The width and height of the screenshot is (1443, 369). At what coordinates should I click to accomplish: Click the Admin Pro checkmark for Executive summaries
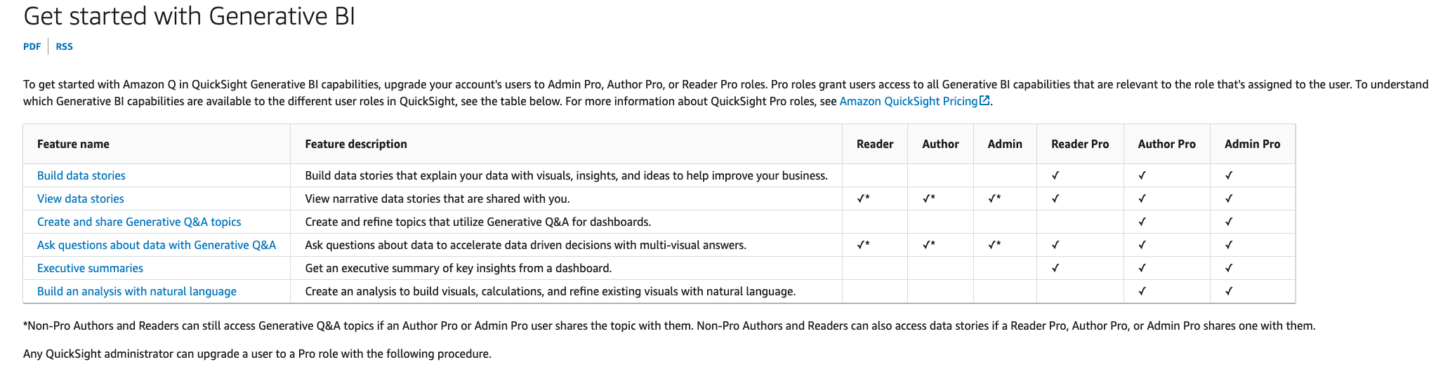pyautogui.click(x=1229, y=268)
